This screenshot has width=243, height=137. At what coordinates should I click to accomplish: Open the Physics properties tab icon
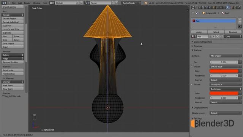(x=239, y=7)
